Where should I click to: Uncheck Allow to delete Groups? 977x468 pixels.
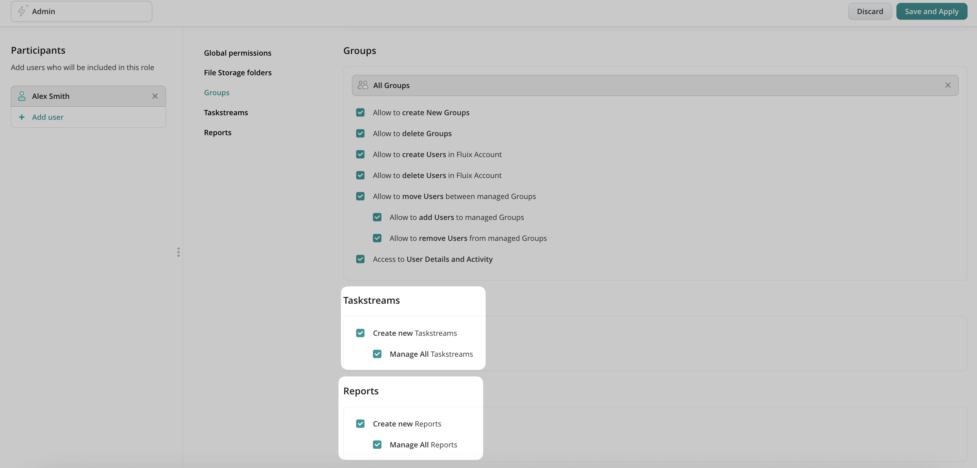(x=360, y=134)
